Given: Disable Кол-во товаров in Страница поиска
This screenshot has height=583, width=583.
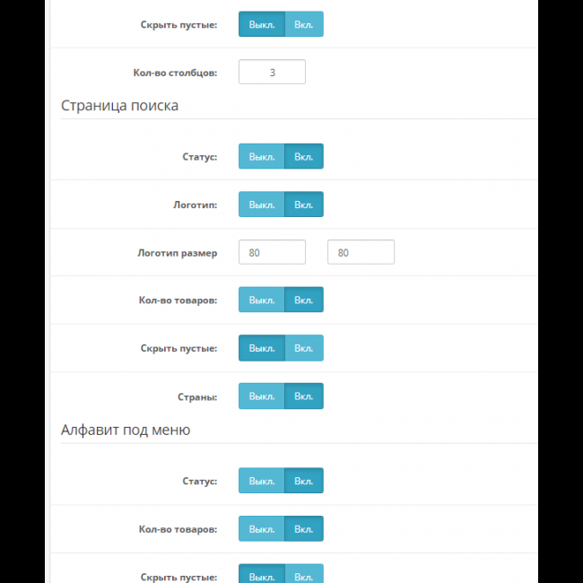Looking at the screenshot, I should (x=261, y=300).
